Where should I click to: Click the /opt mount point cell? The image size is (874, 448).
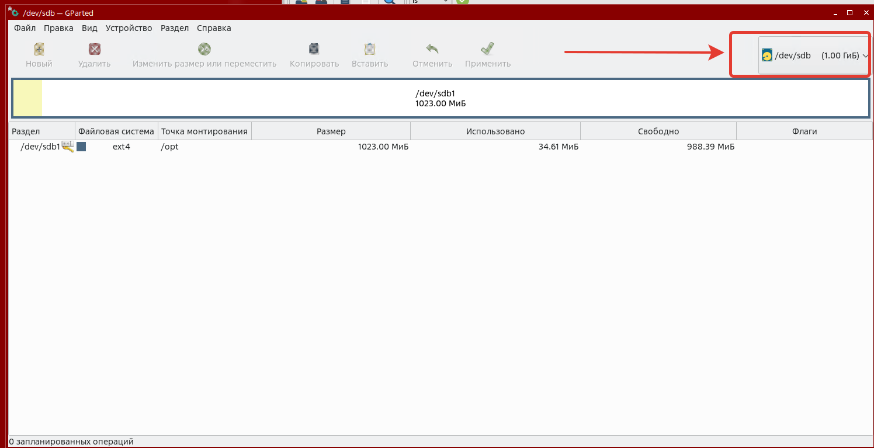pyautogui.click(x=169, y=147)
